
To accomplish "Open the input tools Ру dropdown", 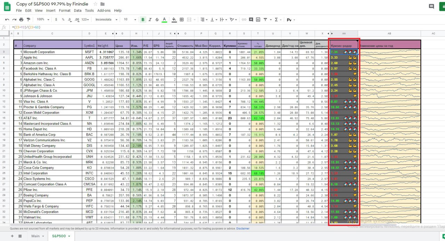I will click(x=291, y=19).
